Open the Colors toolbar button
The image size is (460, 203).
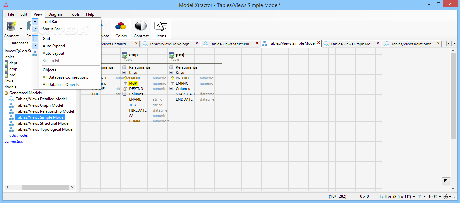[x=121, y=29]
